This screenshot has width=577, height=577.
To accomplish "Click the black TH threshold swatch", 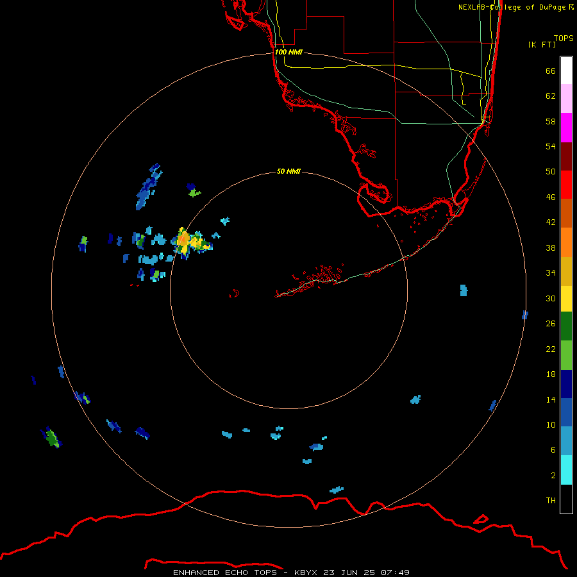I will tap(566, 499).
